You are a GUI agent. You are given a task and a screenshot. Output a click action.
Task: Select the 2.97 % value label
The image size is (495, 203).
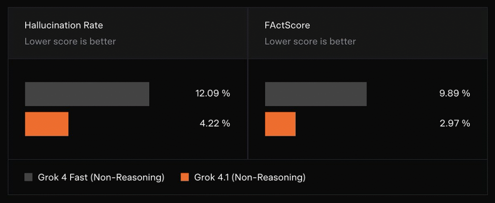(x=454, y=123)
